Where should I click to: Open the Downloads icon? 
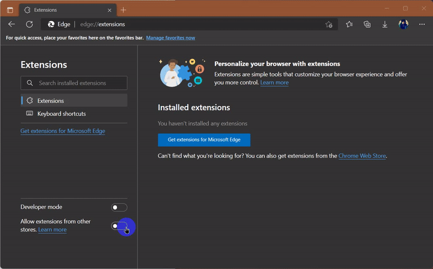coord(385,24)
